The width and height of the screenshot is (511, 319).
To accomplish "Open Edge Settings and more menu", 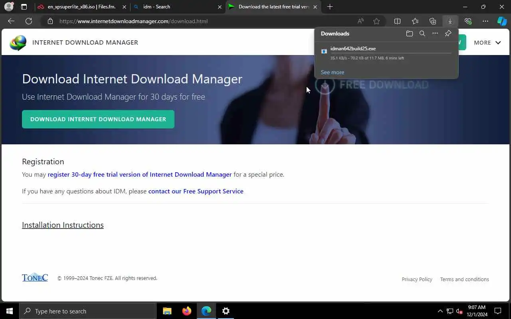I will click(x=485, y=21).
